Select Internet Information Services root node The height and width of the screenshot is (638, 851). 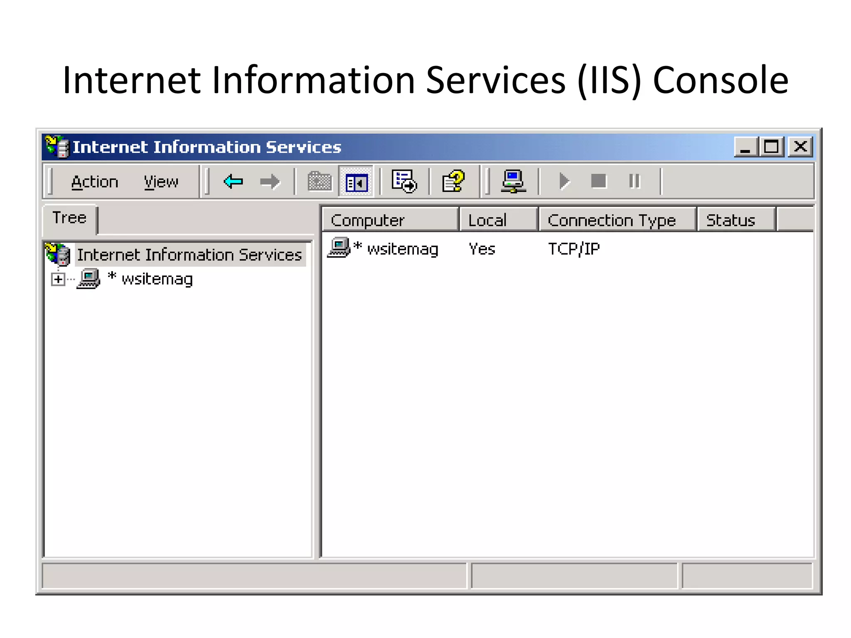point(189,255)
